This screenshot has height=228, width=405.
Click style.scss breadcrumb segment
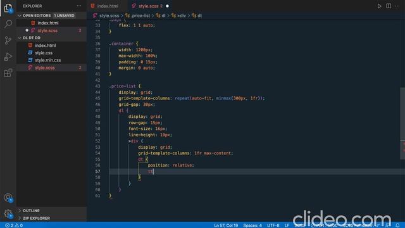click(109, 16)
